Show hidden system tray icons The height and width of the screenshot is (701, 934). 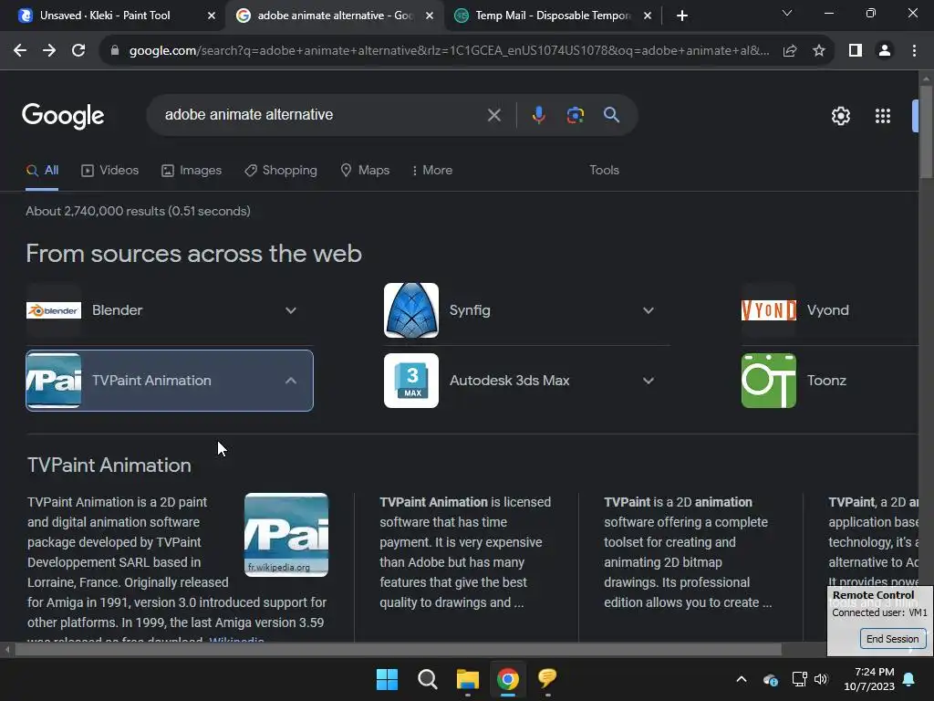click(742, 679)
